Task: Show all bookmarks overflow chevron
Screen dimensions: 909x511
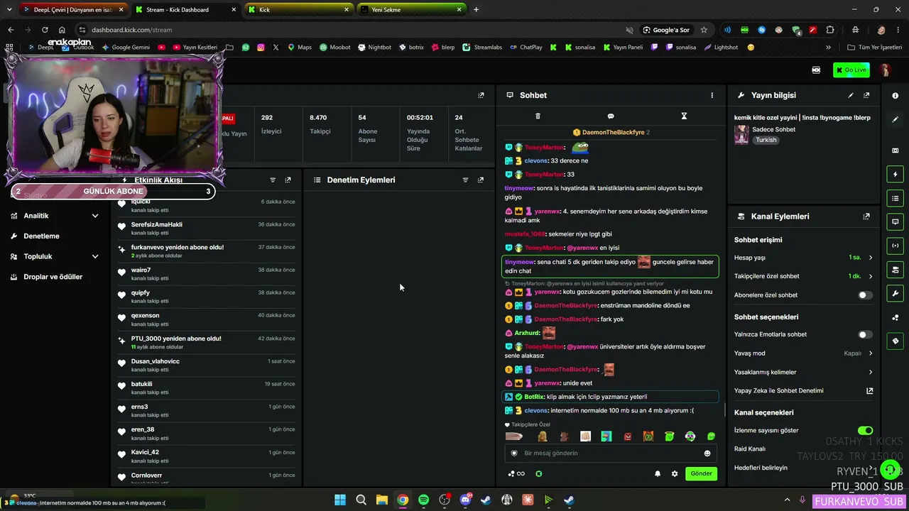Action: [828, 48]
